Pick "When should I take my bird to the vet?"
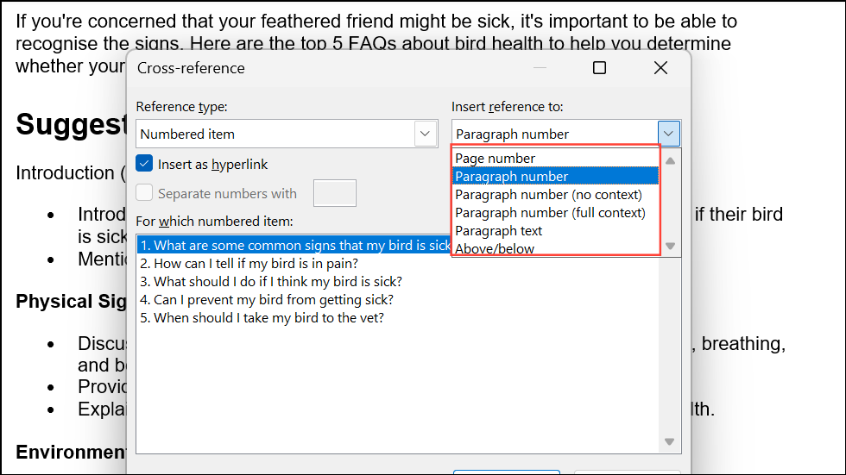The height and width of the screenshot is (475, 846). tap(262, 317)
